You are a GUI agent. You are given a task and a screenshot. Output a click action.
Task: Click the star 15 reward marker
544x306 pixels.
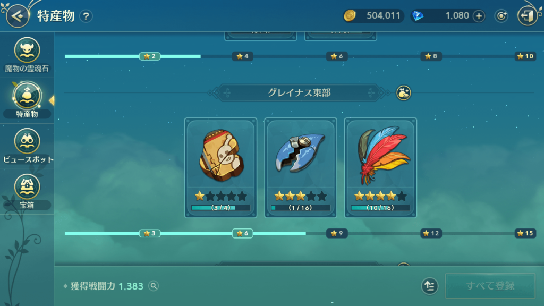[525, 234]
